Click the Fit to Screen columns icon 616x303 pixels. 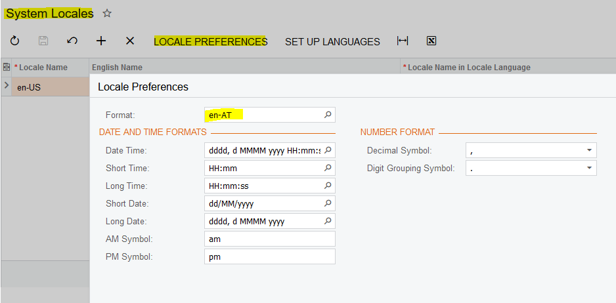403,41
